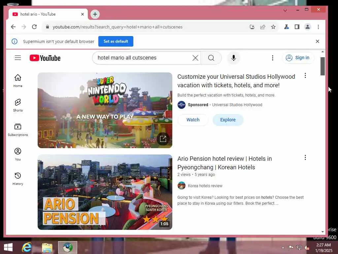Reload the page with the refresh icon
This screenshot has width=338, height=254.
[34, 27]
